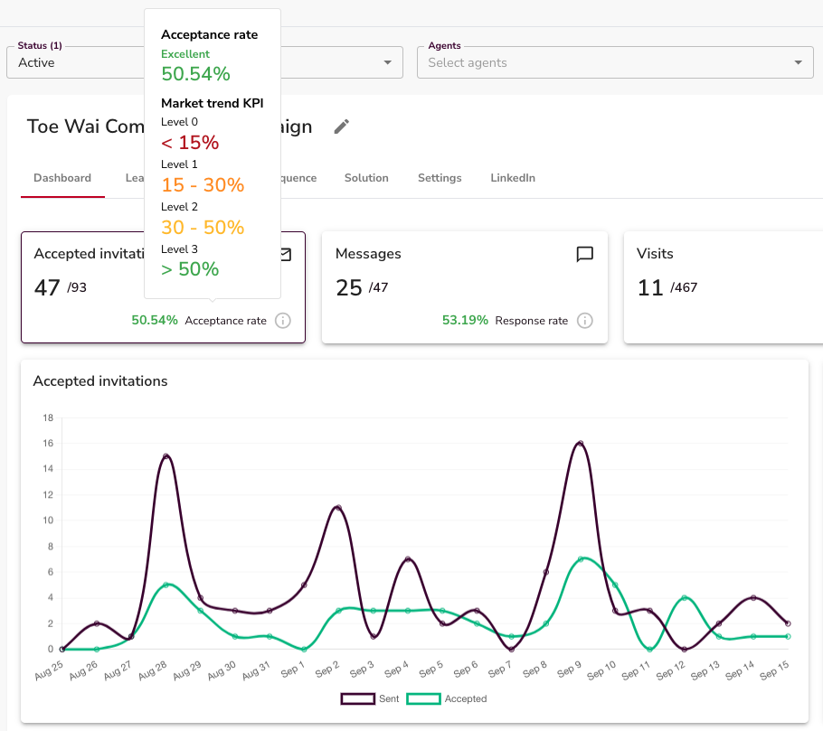Viewport: 823px width, 731px height.
Task: Click info icon beside Response rate
Action: click(x=585, y=321)
